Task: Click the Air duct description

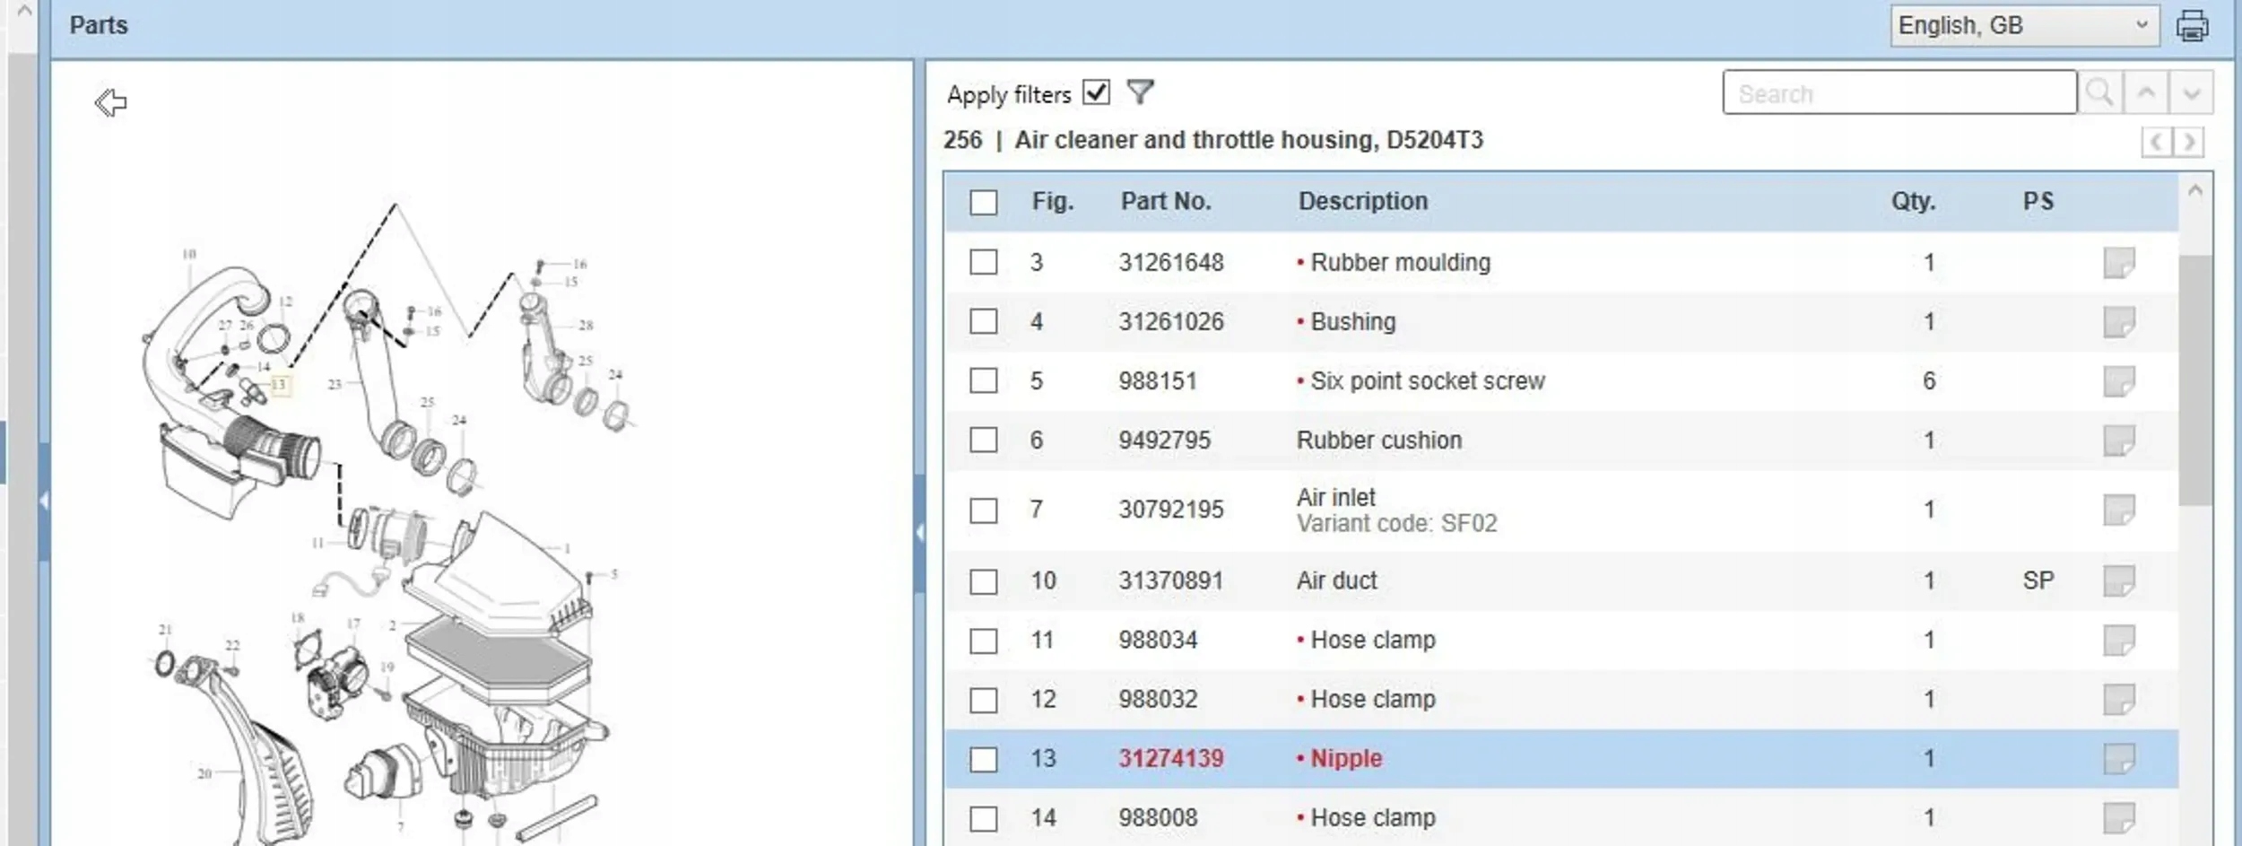Action: tap(1337, 581)
